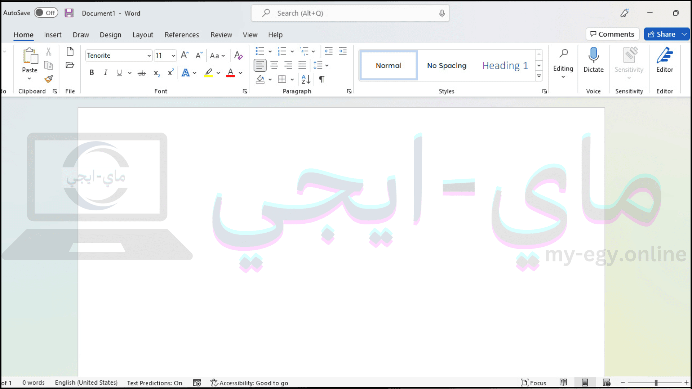Screen dimensions: 692x389
Task: Toggle Bold formatting
Action: pyautogui.click(x=92, y=73)
